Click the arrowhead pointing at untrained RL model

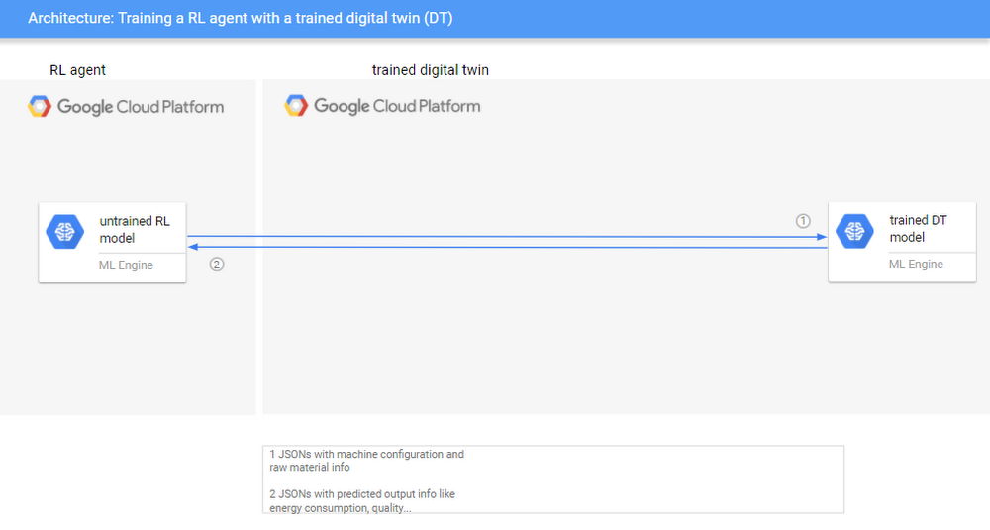(x=193, y=247)
